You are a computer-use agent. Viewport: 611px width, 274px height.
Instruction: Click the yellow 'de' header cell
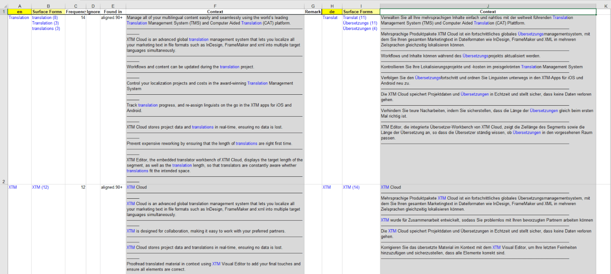[x=332, y=12]
